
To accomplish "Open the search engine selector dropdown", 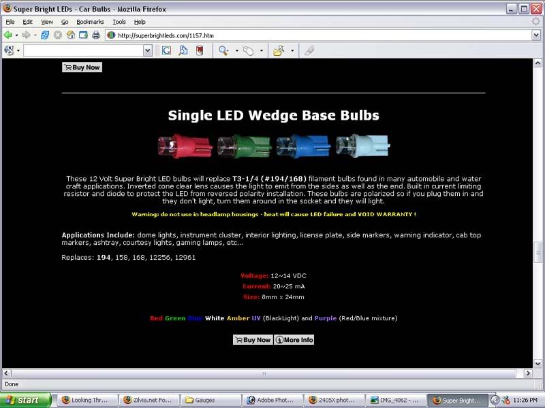I will click(x=18, y=50).
